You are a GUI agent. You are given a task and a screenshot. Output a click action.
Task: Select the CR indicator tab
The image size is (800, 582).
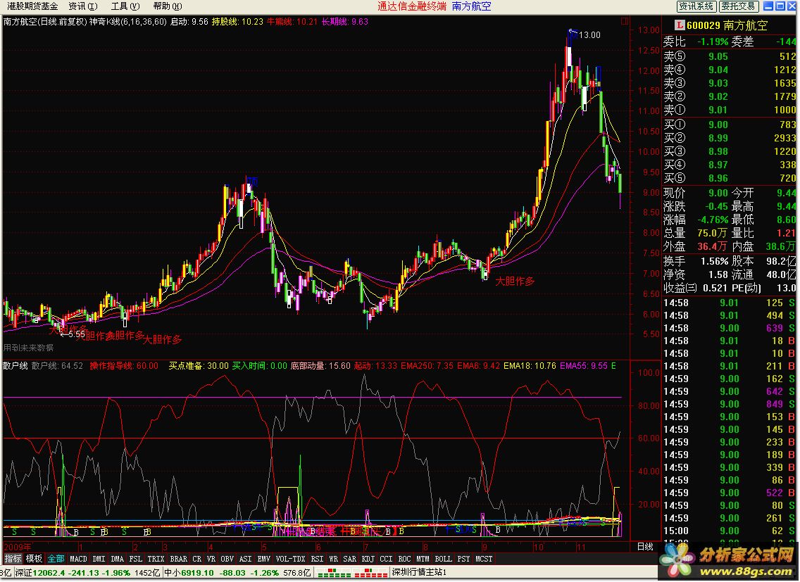coord(197,559)
